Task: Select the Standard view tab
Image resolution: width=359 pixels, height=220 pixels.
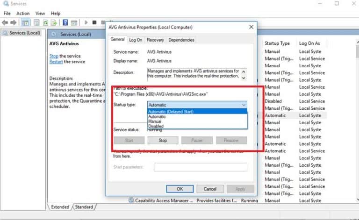Action: [x=84, y=207]
